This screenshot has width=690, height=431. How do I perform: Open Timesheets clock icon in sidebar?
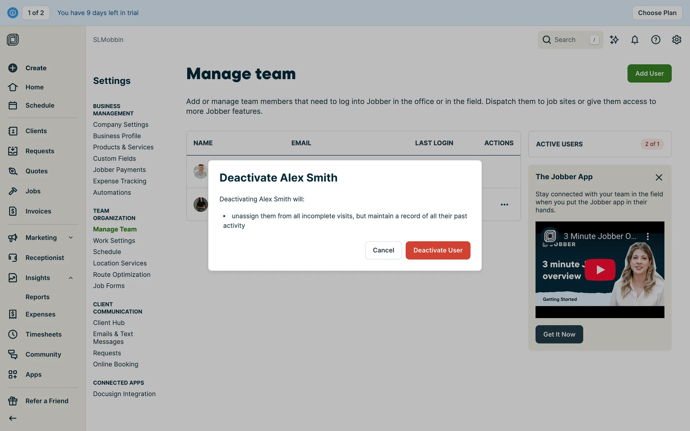[13, 334]
